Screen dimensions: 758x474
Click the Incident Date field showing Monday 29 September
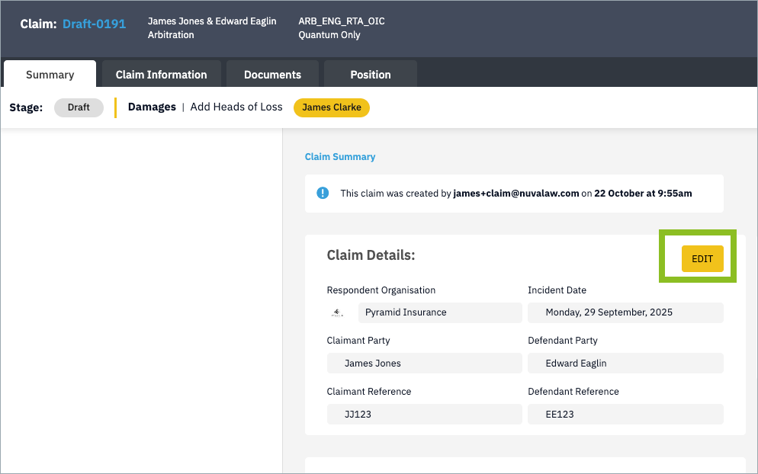click(625, 312)
